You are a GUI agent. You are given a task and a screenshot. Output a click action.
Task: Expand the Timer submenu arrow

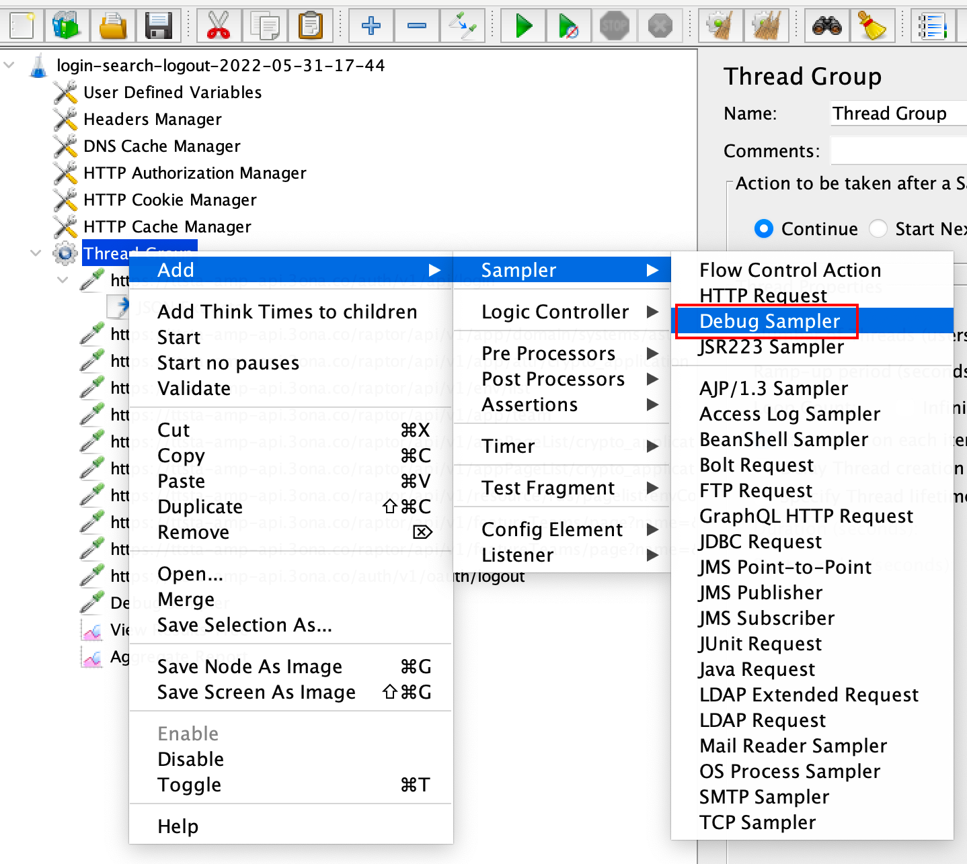(653, 445)
